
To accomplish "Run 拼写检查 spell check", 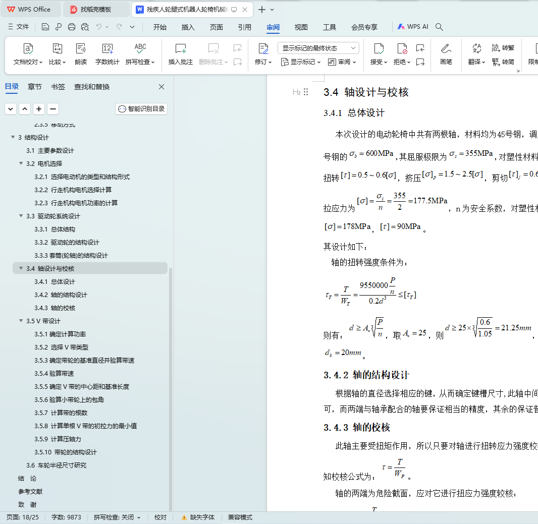I will (x=140, y=54).
